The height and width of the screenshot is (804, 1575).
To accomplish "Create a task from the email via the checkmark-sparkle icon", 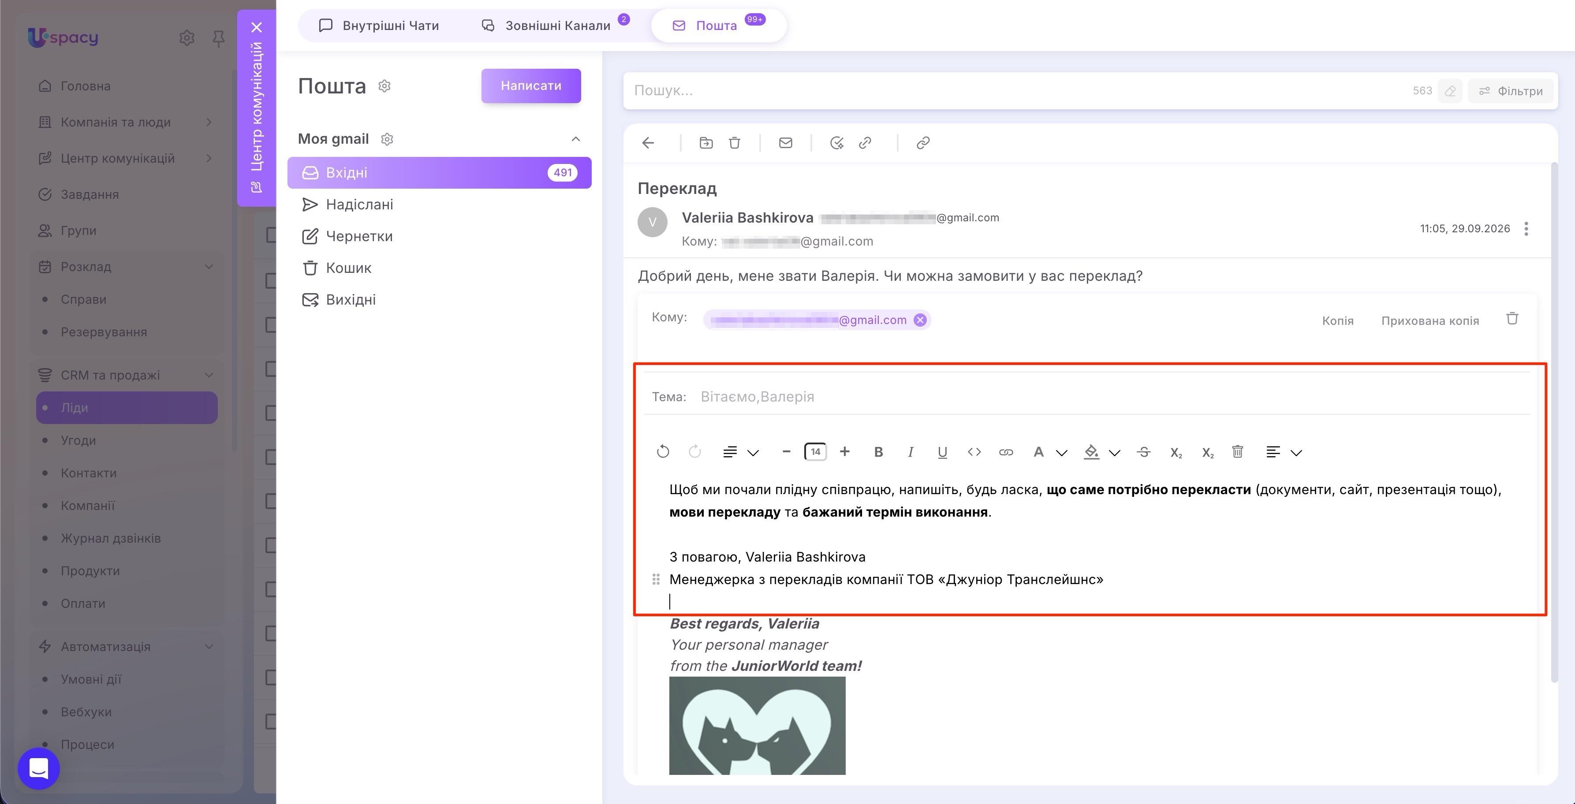I will [x=836, y=143].
